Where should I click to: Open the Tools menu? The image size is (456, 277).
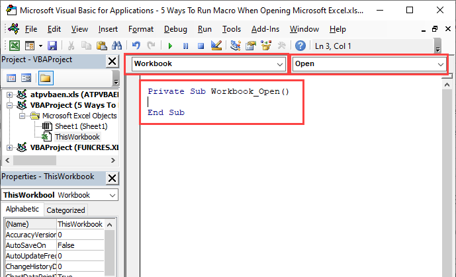pos(232,29)
